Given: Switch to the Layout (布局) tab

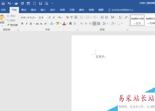Looking at the screenshot, I should coord(62,10).
